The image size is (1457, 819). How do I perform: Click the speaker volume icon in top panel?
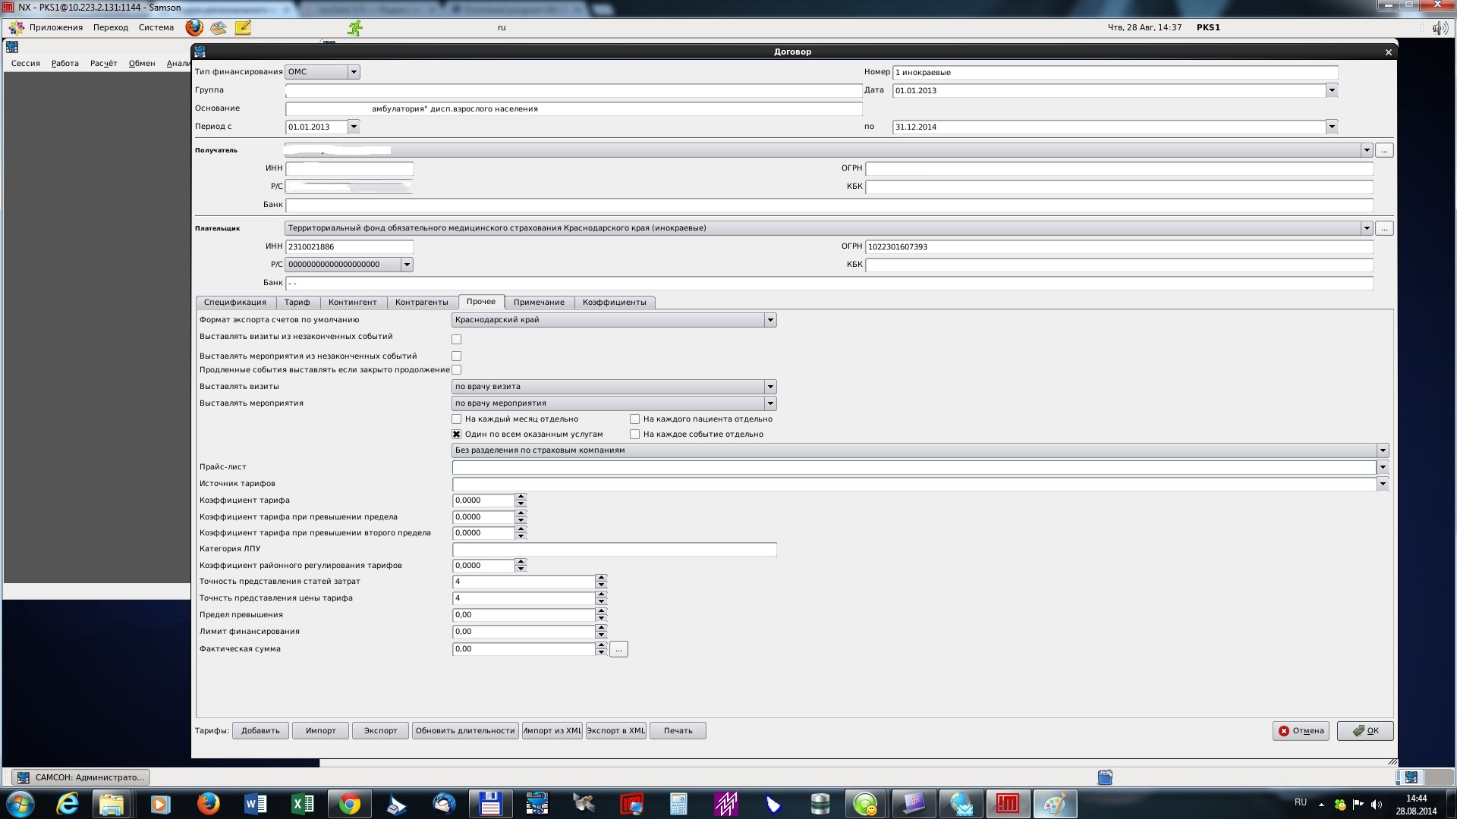(x=1440, y=28)
